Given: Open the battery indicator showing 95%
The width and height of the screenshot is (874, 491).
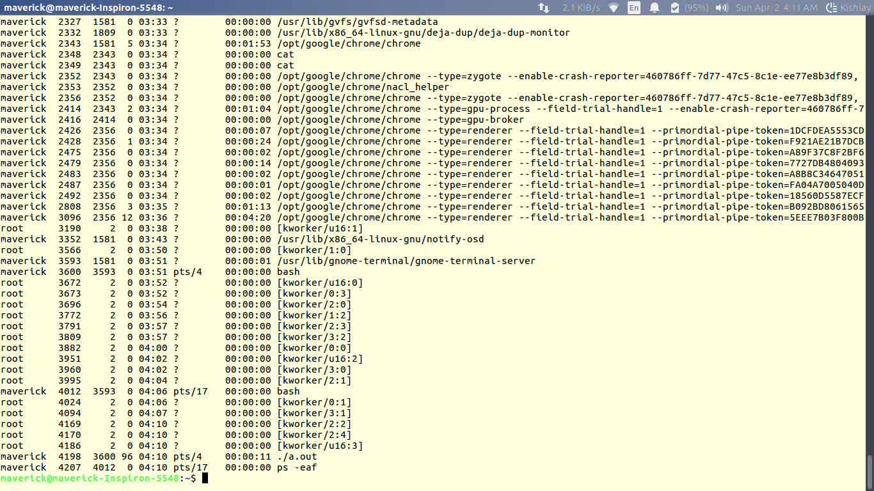Looking at the screenshot, I should click(690, 8).
